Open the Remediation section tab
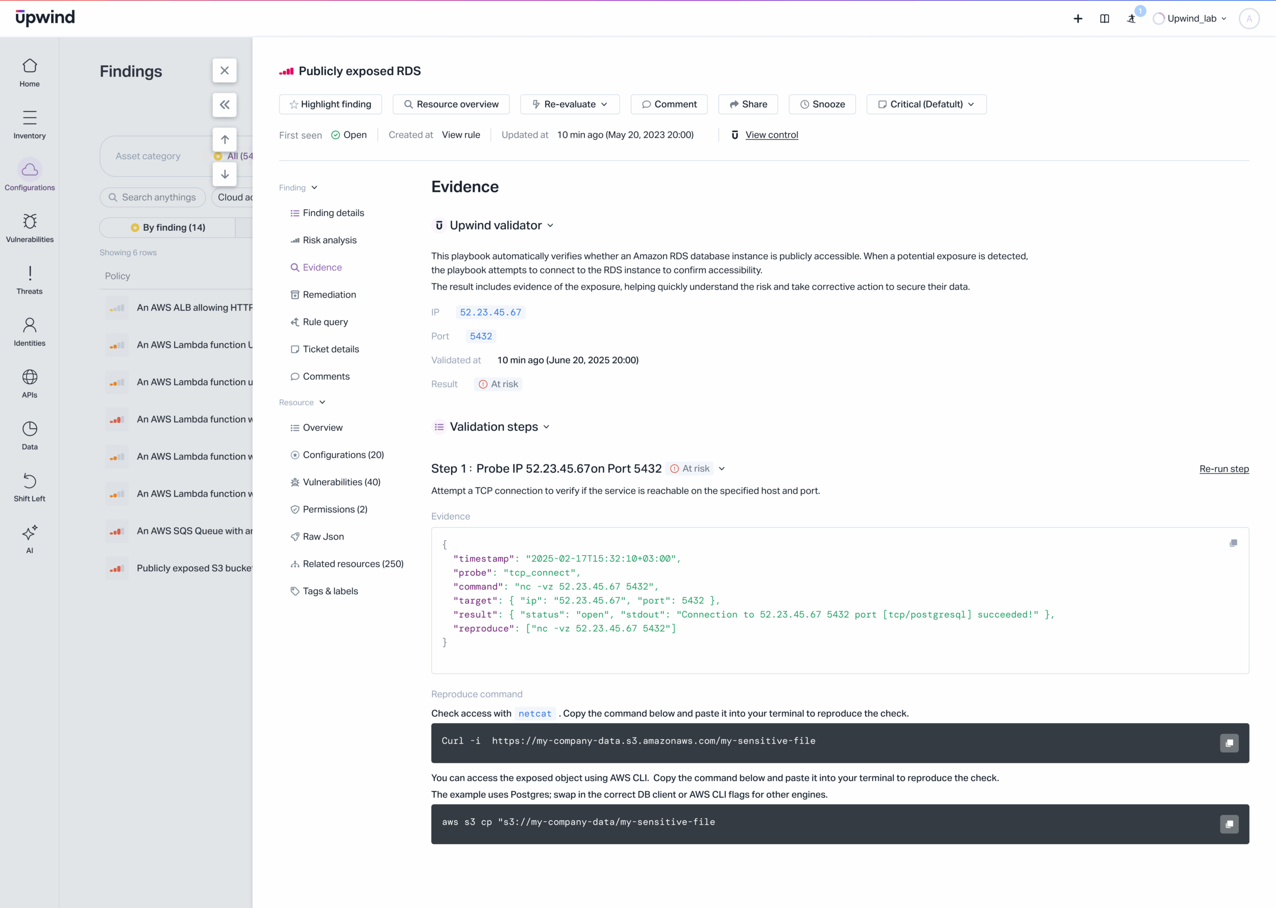 pyautogui.click(x=329, y=295)
